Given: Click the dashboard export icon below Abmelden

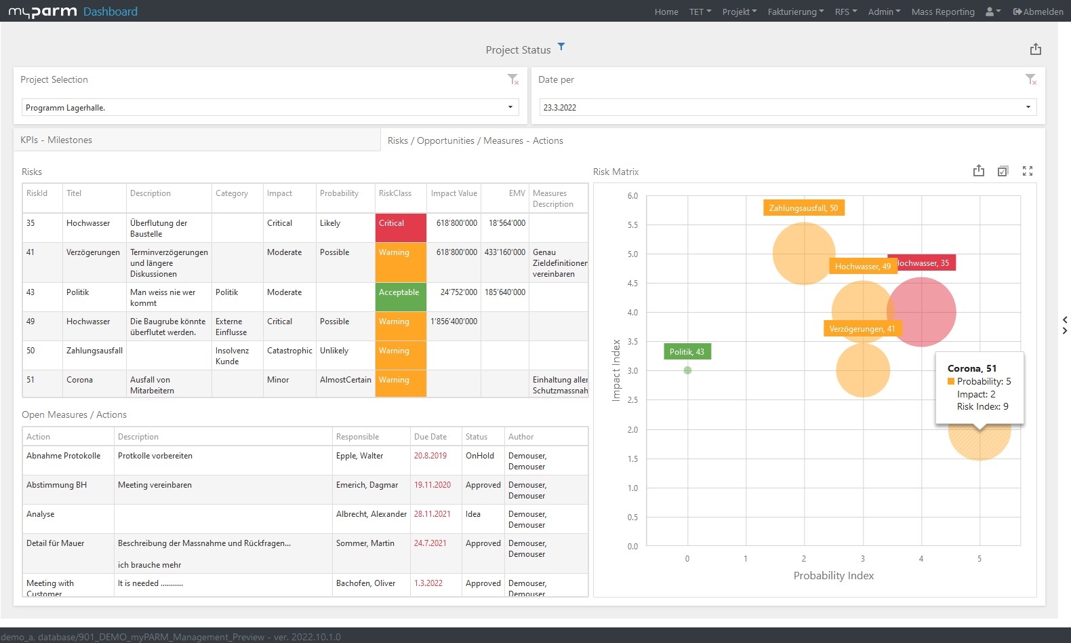Looking at the screenshot, I should 1035,49.
